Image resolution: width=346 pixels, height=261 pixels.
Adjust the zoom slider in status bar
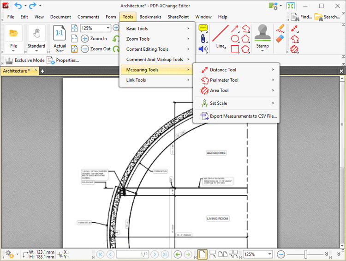305,255
